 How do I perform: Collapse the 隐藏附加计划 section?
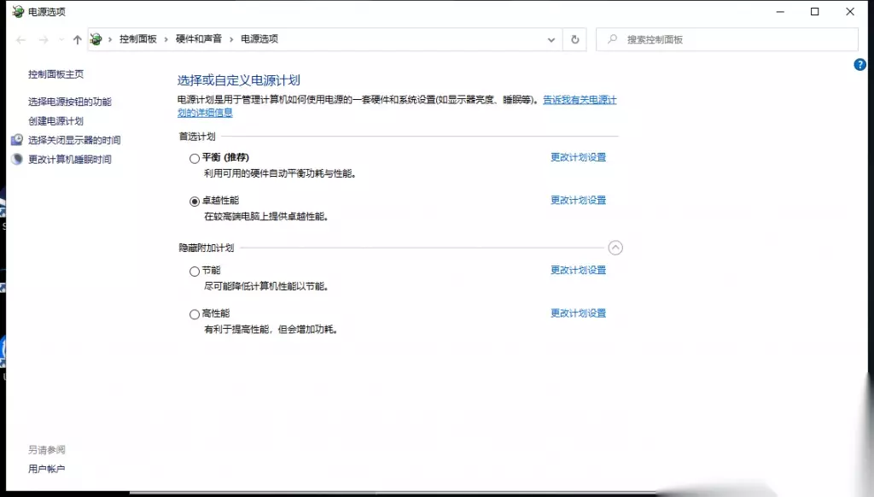(615, 248)
